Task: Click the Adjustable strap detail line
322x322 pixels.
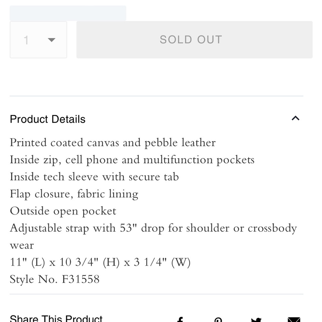Action: [153, 228]
